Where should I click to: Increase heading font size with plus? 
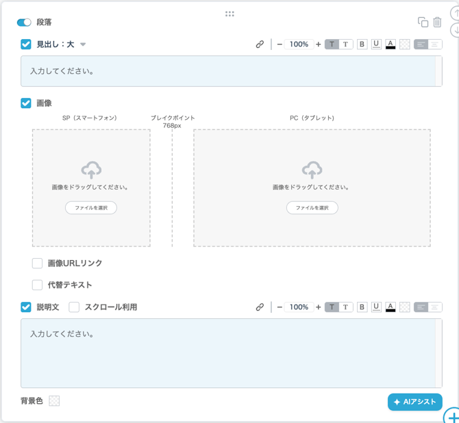(319, 44)
